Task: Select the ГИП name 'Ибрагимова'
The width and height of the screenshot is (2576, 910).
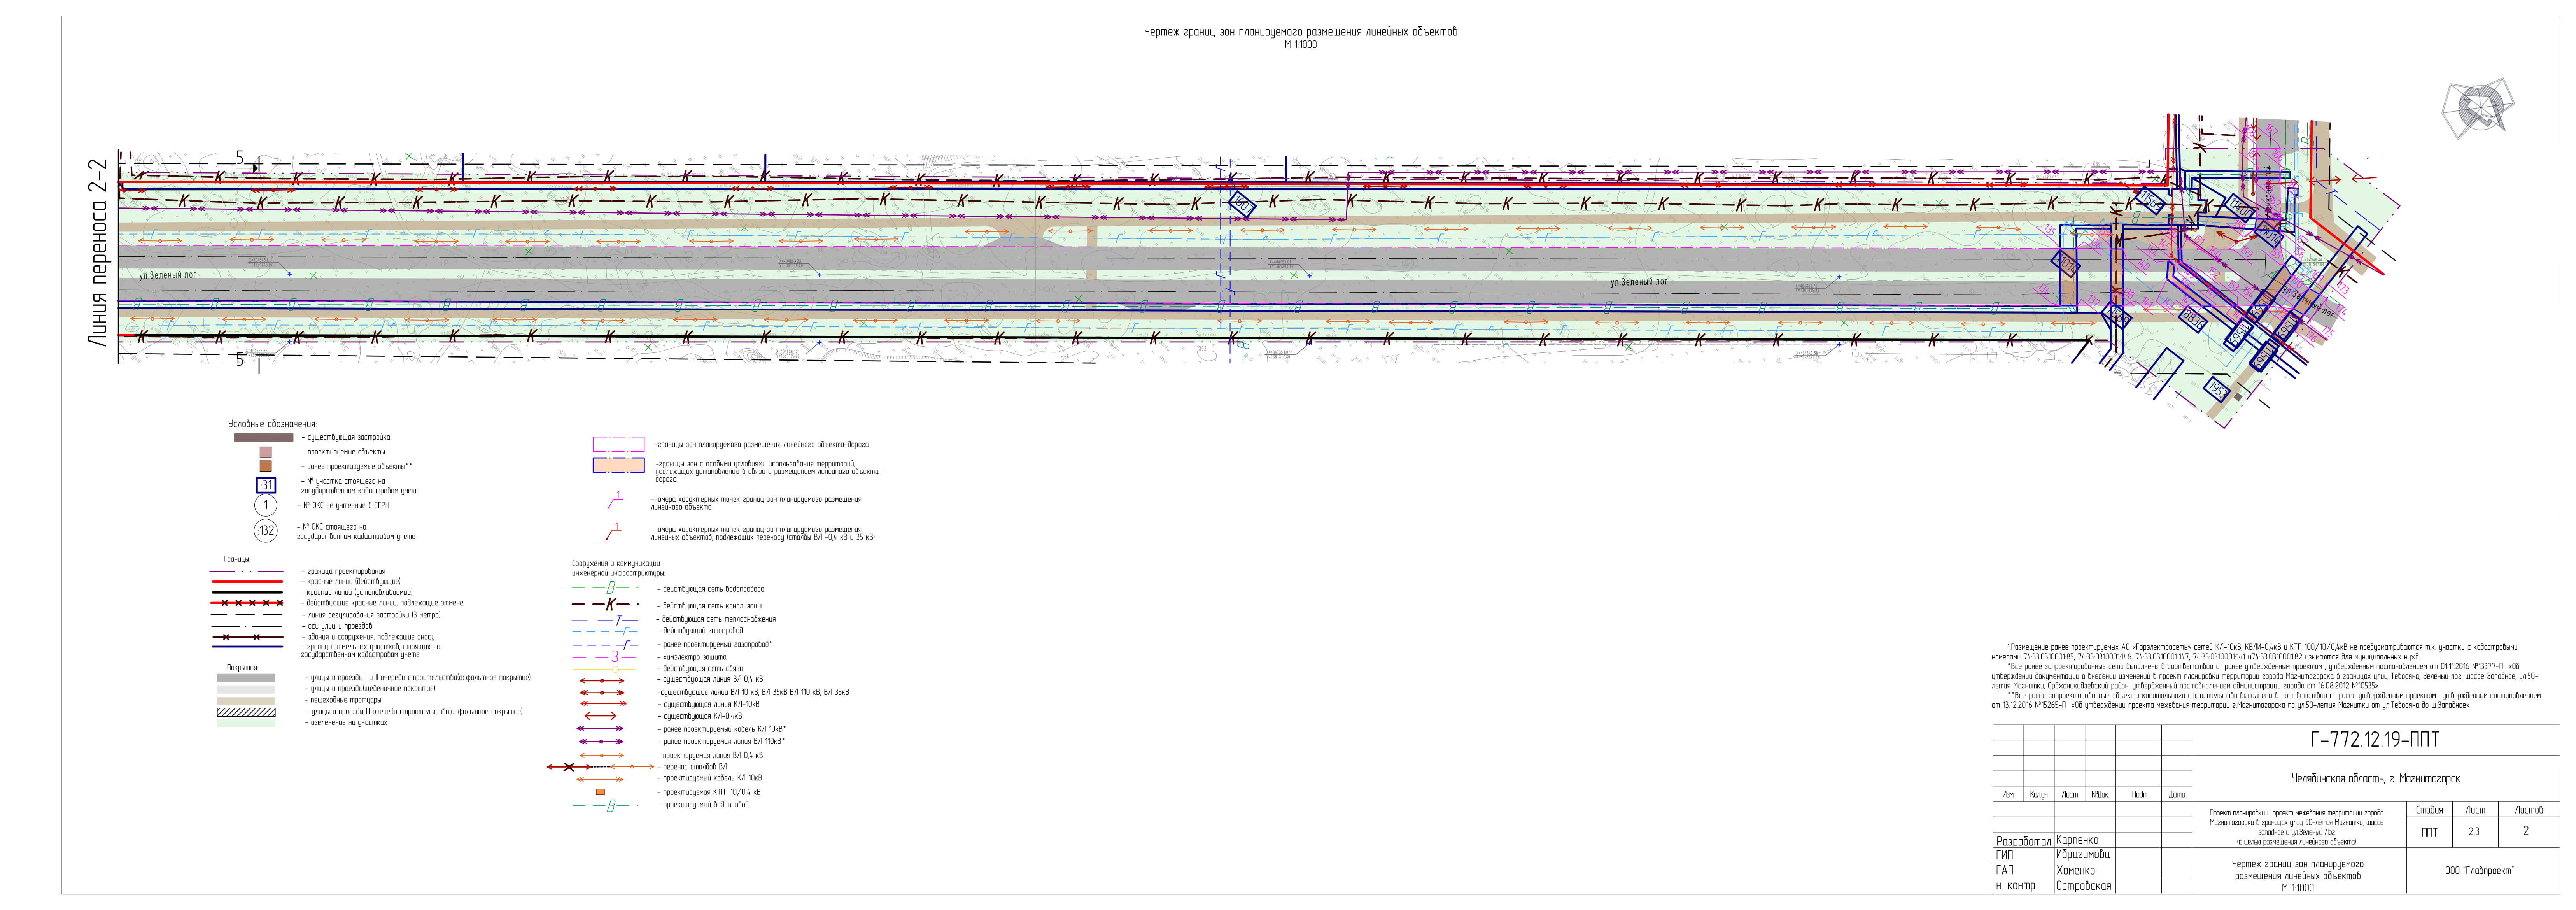Action: point(2083,855)
